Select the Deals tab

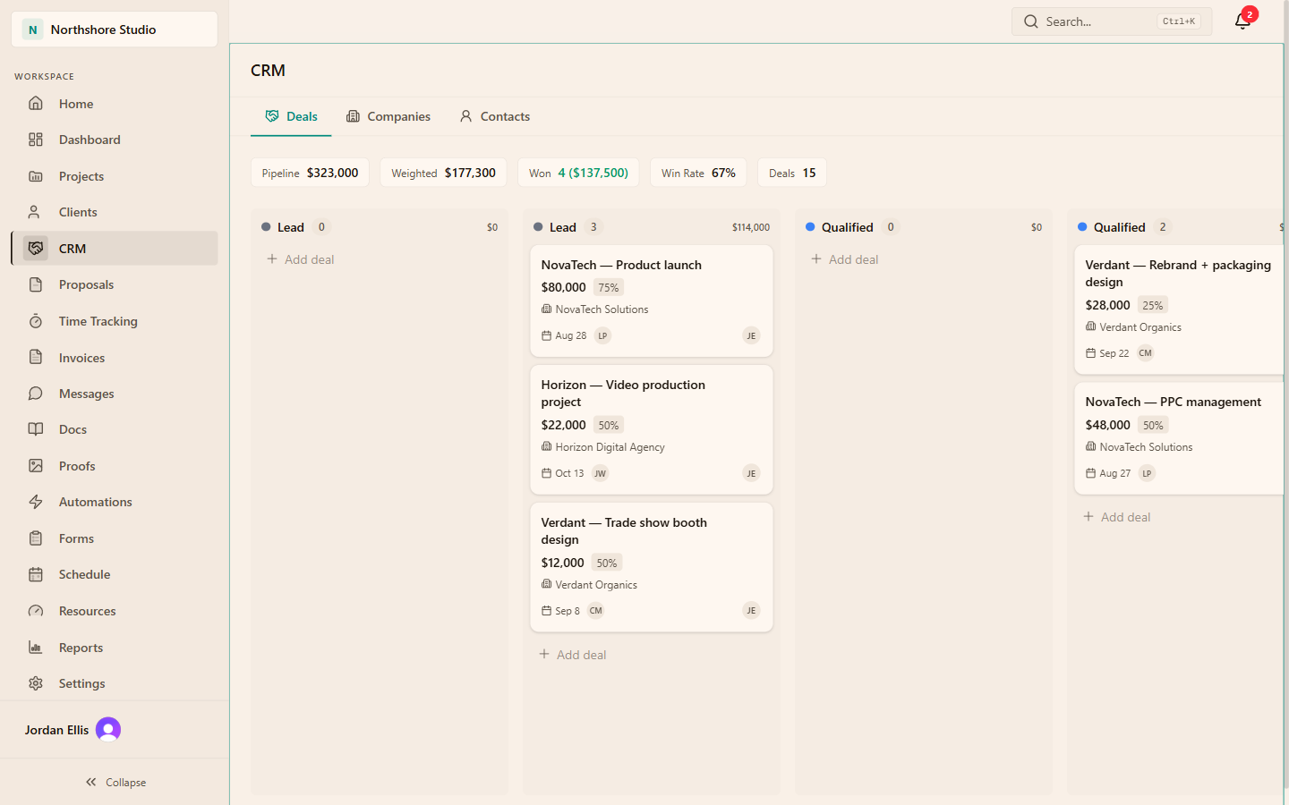[x=292, y=116]
